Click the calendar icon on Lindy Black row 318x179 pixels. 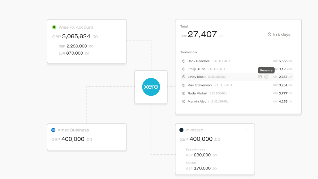(x=260, y=77)
